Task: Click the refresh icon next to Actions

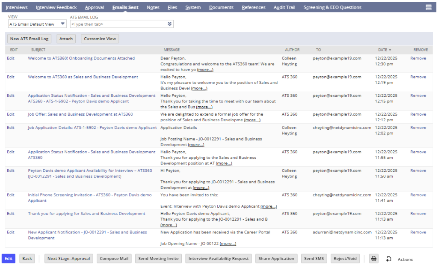Action: tap(388, 259)
